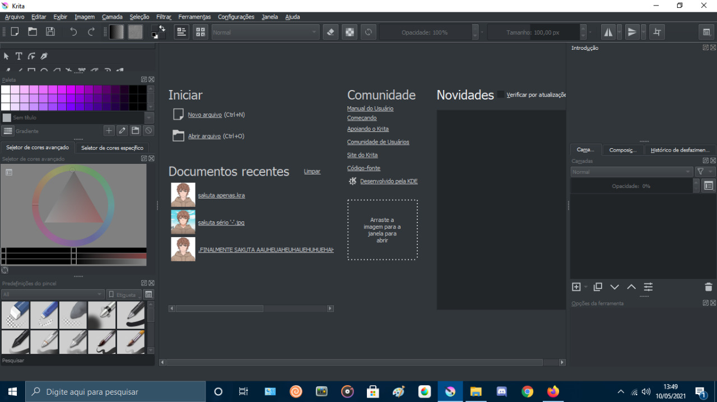717x402 pixels.
Task: Click Limpar to clear recent documents
Action: point(312,171)
